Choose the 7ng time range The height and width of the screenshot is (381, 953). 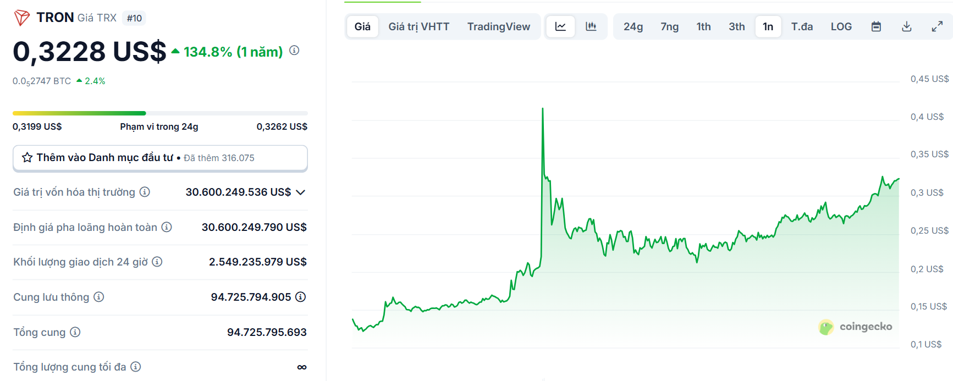(x=669, y=26)
